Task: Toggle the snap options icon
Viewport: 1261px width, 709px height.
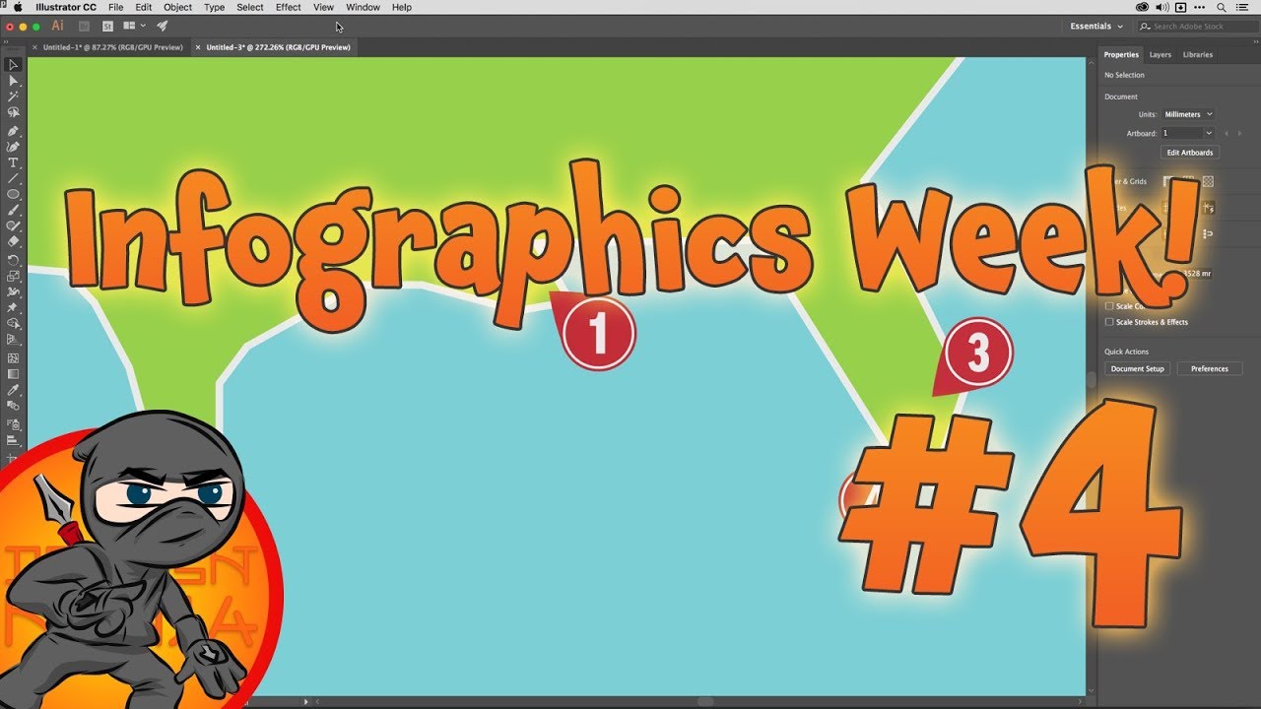Action: click(x=1208, y=234)
